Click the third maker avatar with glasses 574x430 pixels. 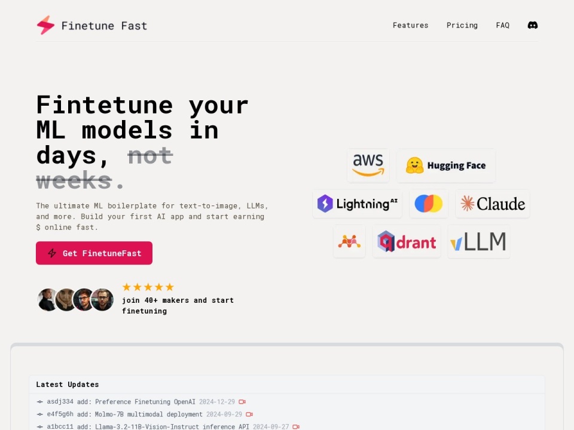pos(84,300)
